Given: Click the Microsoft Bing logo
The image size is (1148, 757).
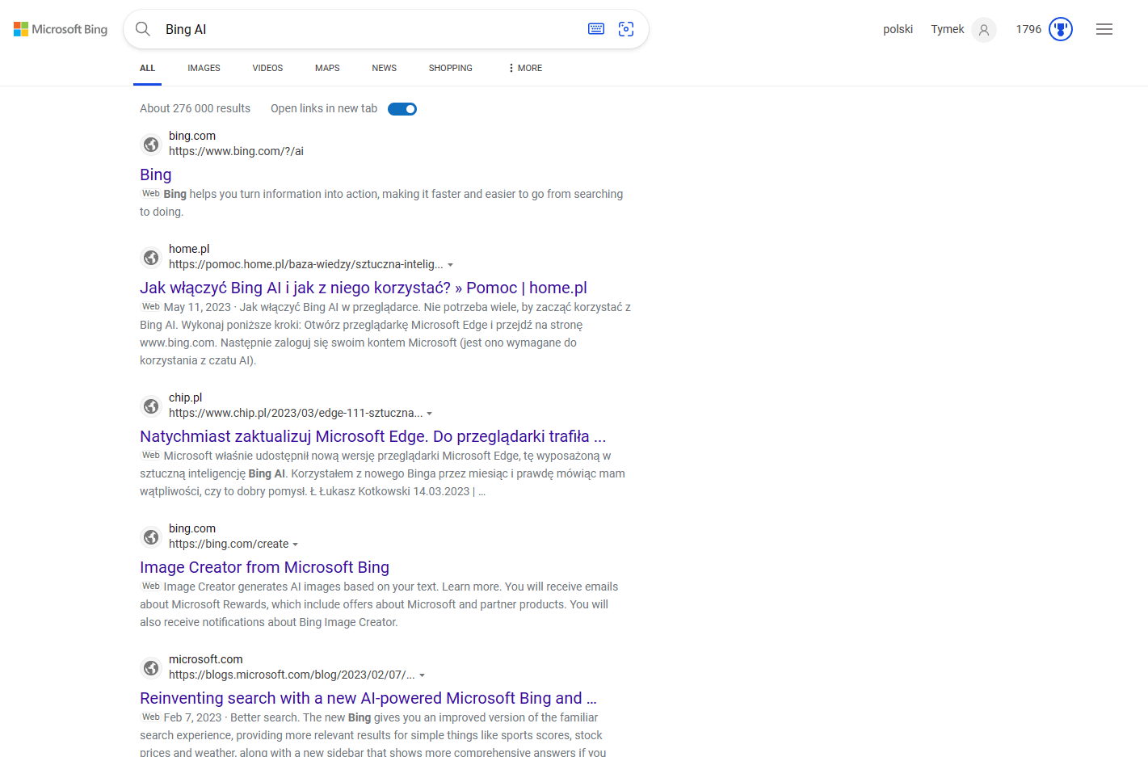Looking at the screenshot, I should [x=61, y=29].
